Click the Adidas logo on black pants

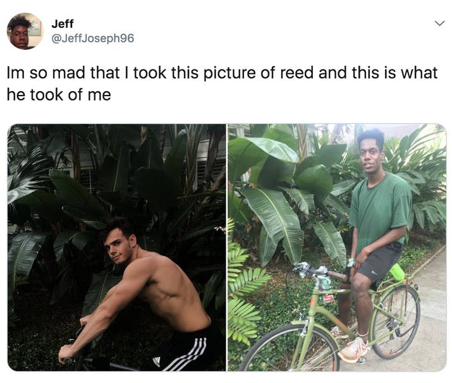click(157, 362)
